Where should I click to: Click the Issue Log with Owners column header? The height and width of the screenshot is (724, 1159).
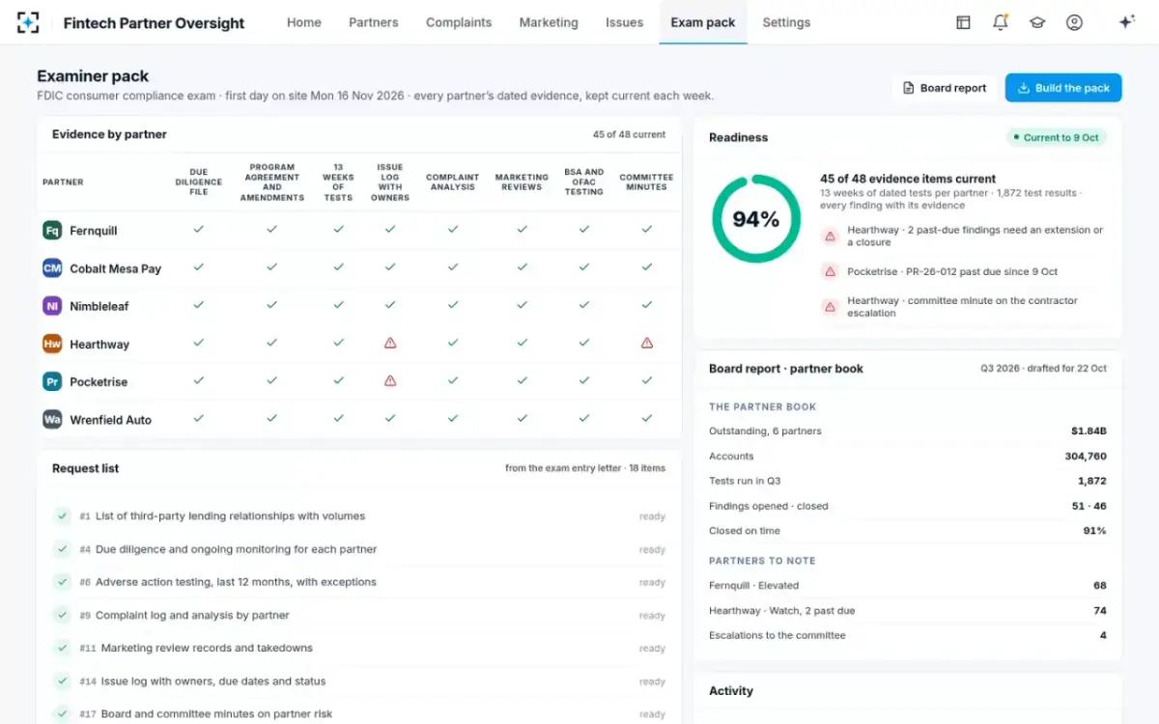coord(390,181)
